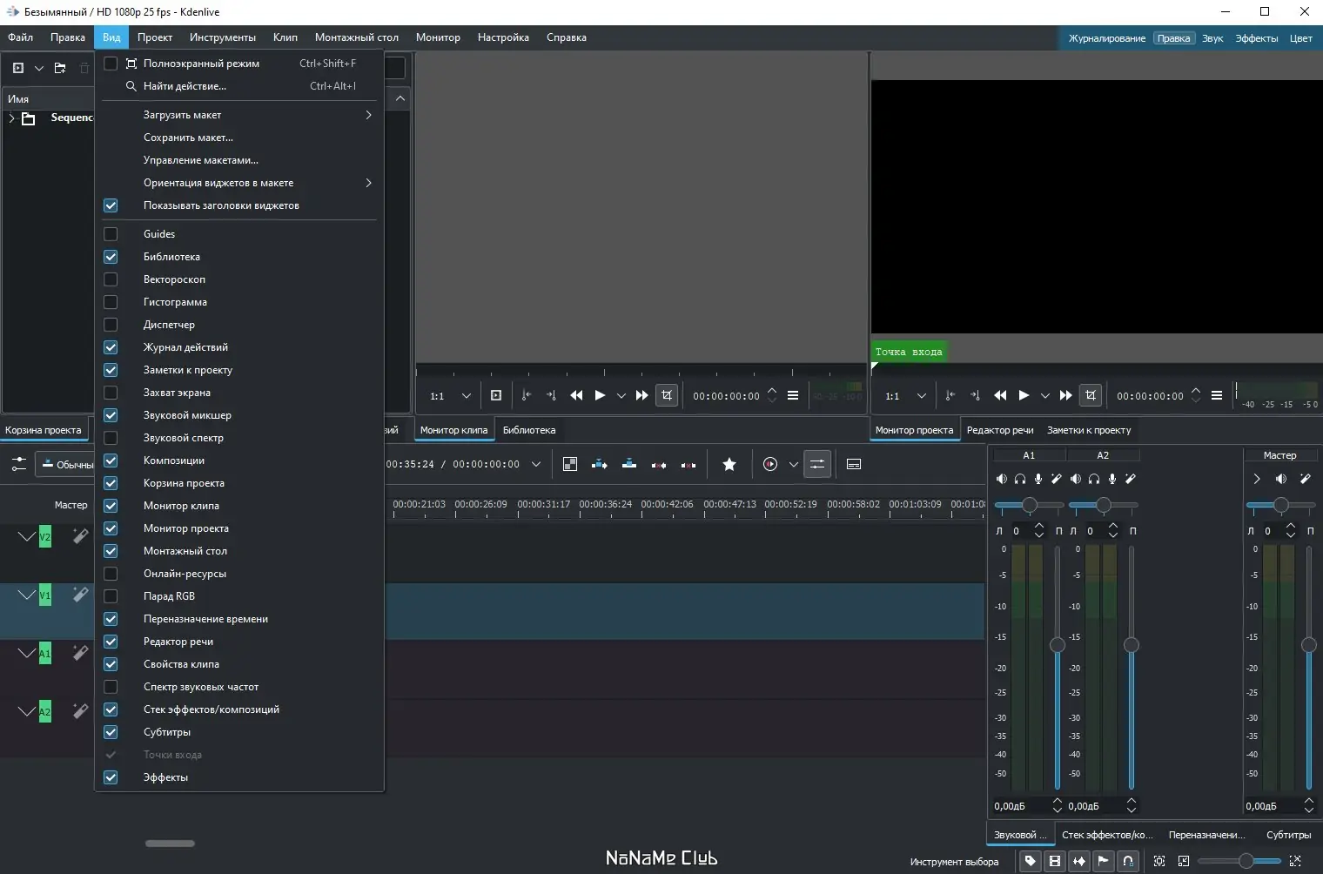Viewport: 1323px width, 874px height.
Task: Open the project monitor hamburger menu
Action: 1217,395
